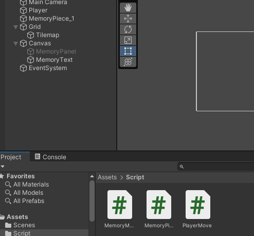Screen dimensions: 254x236
Task: Switch to the Project tab
Action: click(x=11, y=157)
